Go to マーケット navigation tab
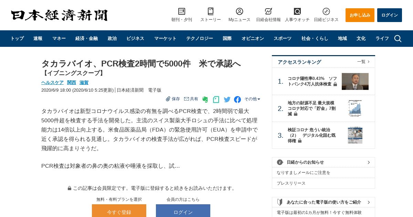Image resolution: width=413 pixels, height=217 pixels. point(165,39)
